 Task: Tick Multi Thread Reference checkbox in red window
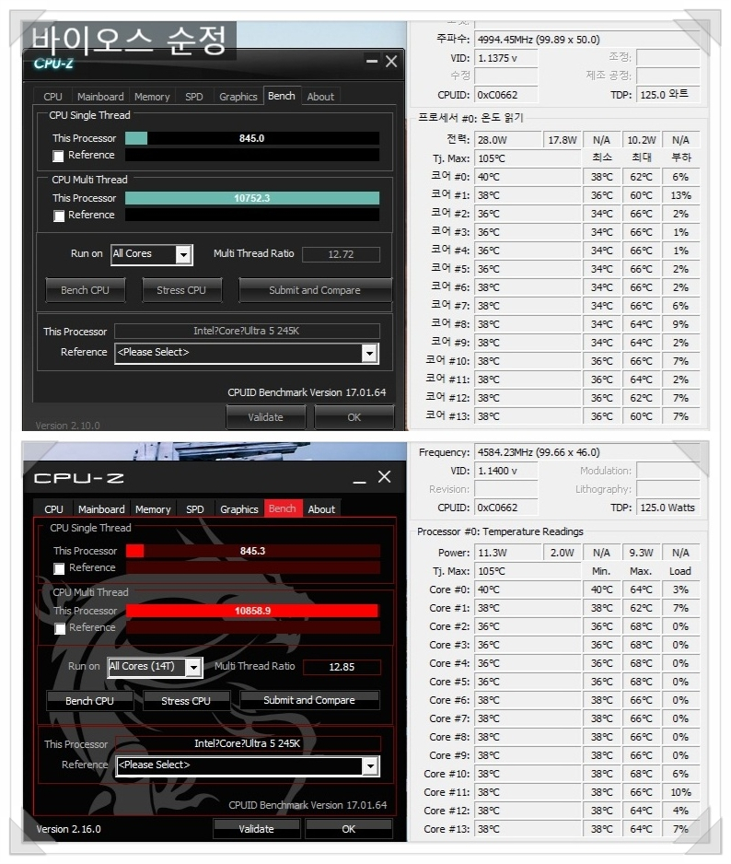pyautogui.click(x=60, y=629)
